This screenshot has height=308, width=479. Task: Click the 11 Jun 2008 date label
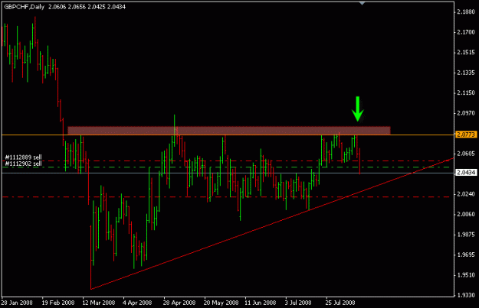click(261, 303)
